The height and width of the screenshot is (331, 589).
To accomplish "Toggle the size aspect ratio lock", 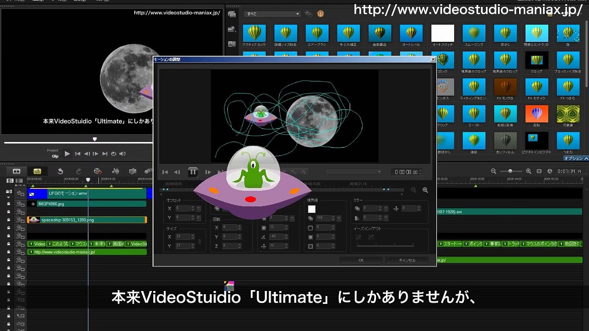I will tap(199, 241).
